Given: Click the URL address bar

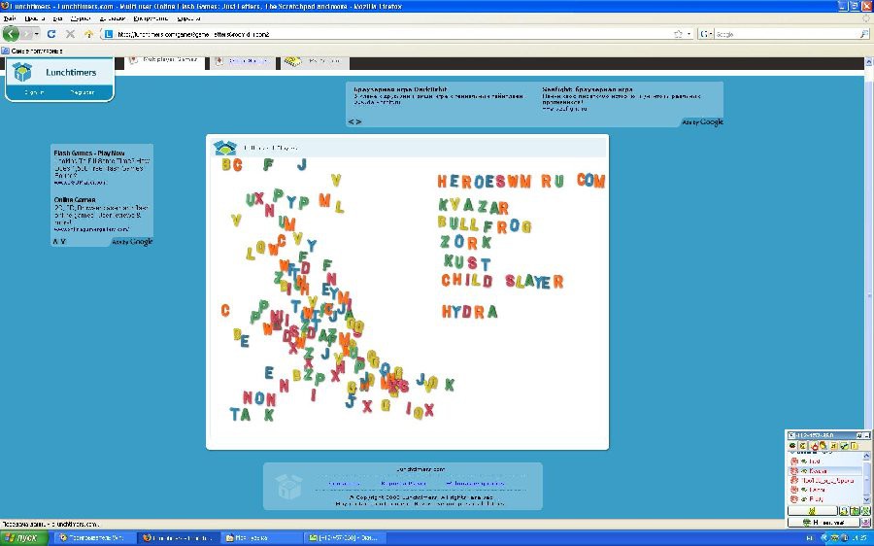Looking at the screenshot, I should point(392,34).
